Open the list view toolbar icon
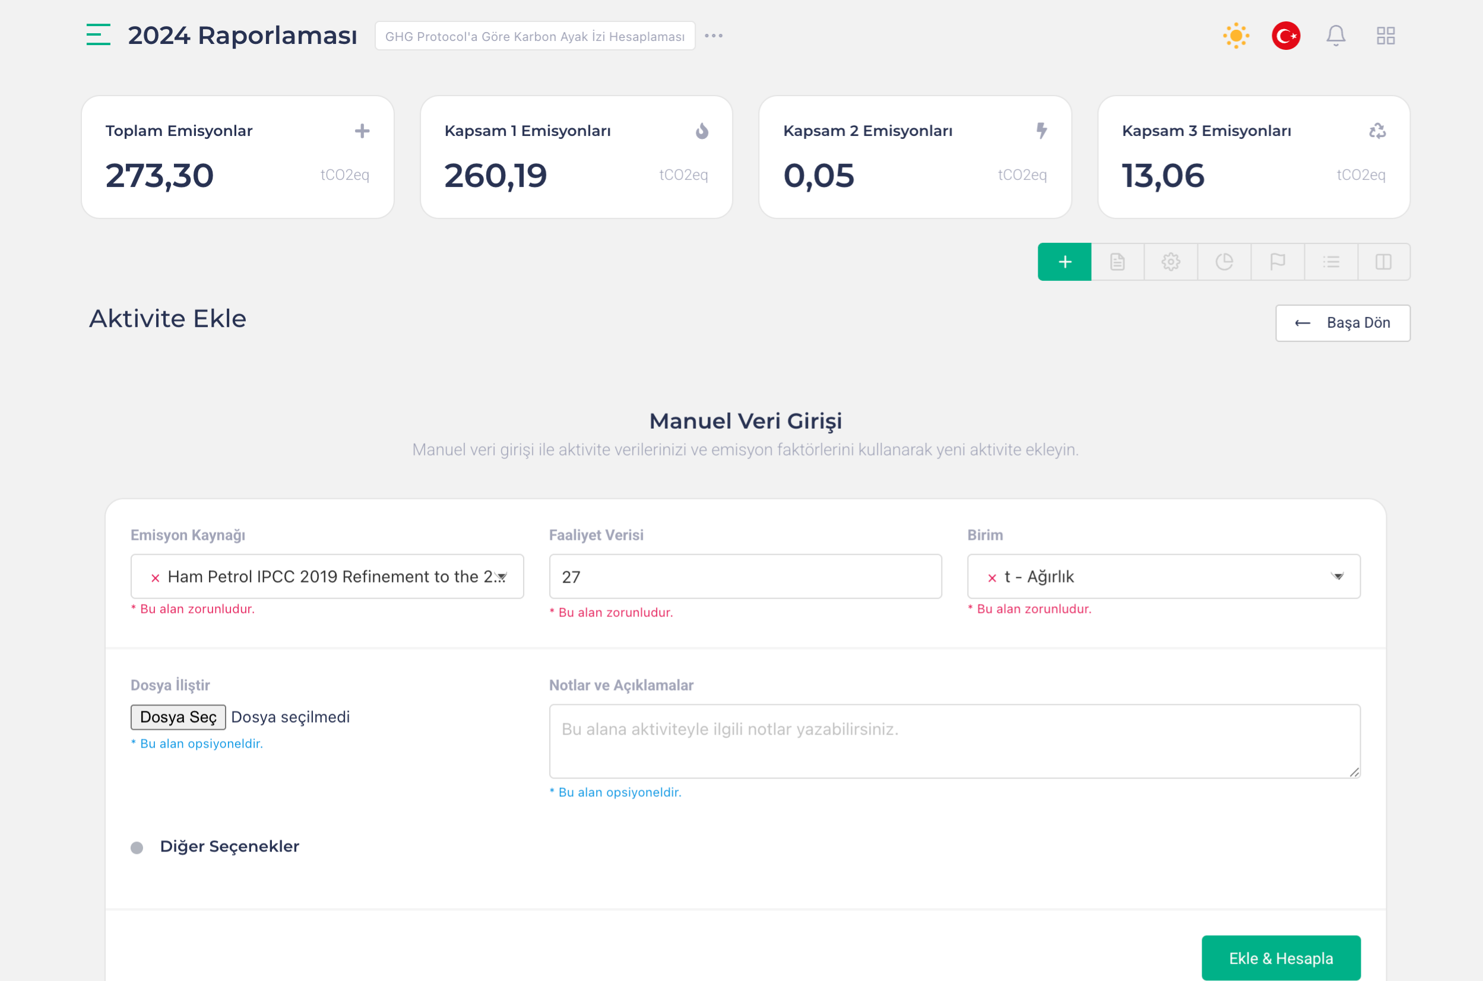Image resolution: width=1483 pixels, height=981 pixels. tap(1331, 261)
